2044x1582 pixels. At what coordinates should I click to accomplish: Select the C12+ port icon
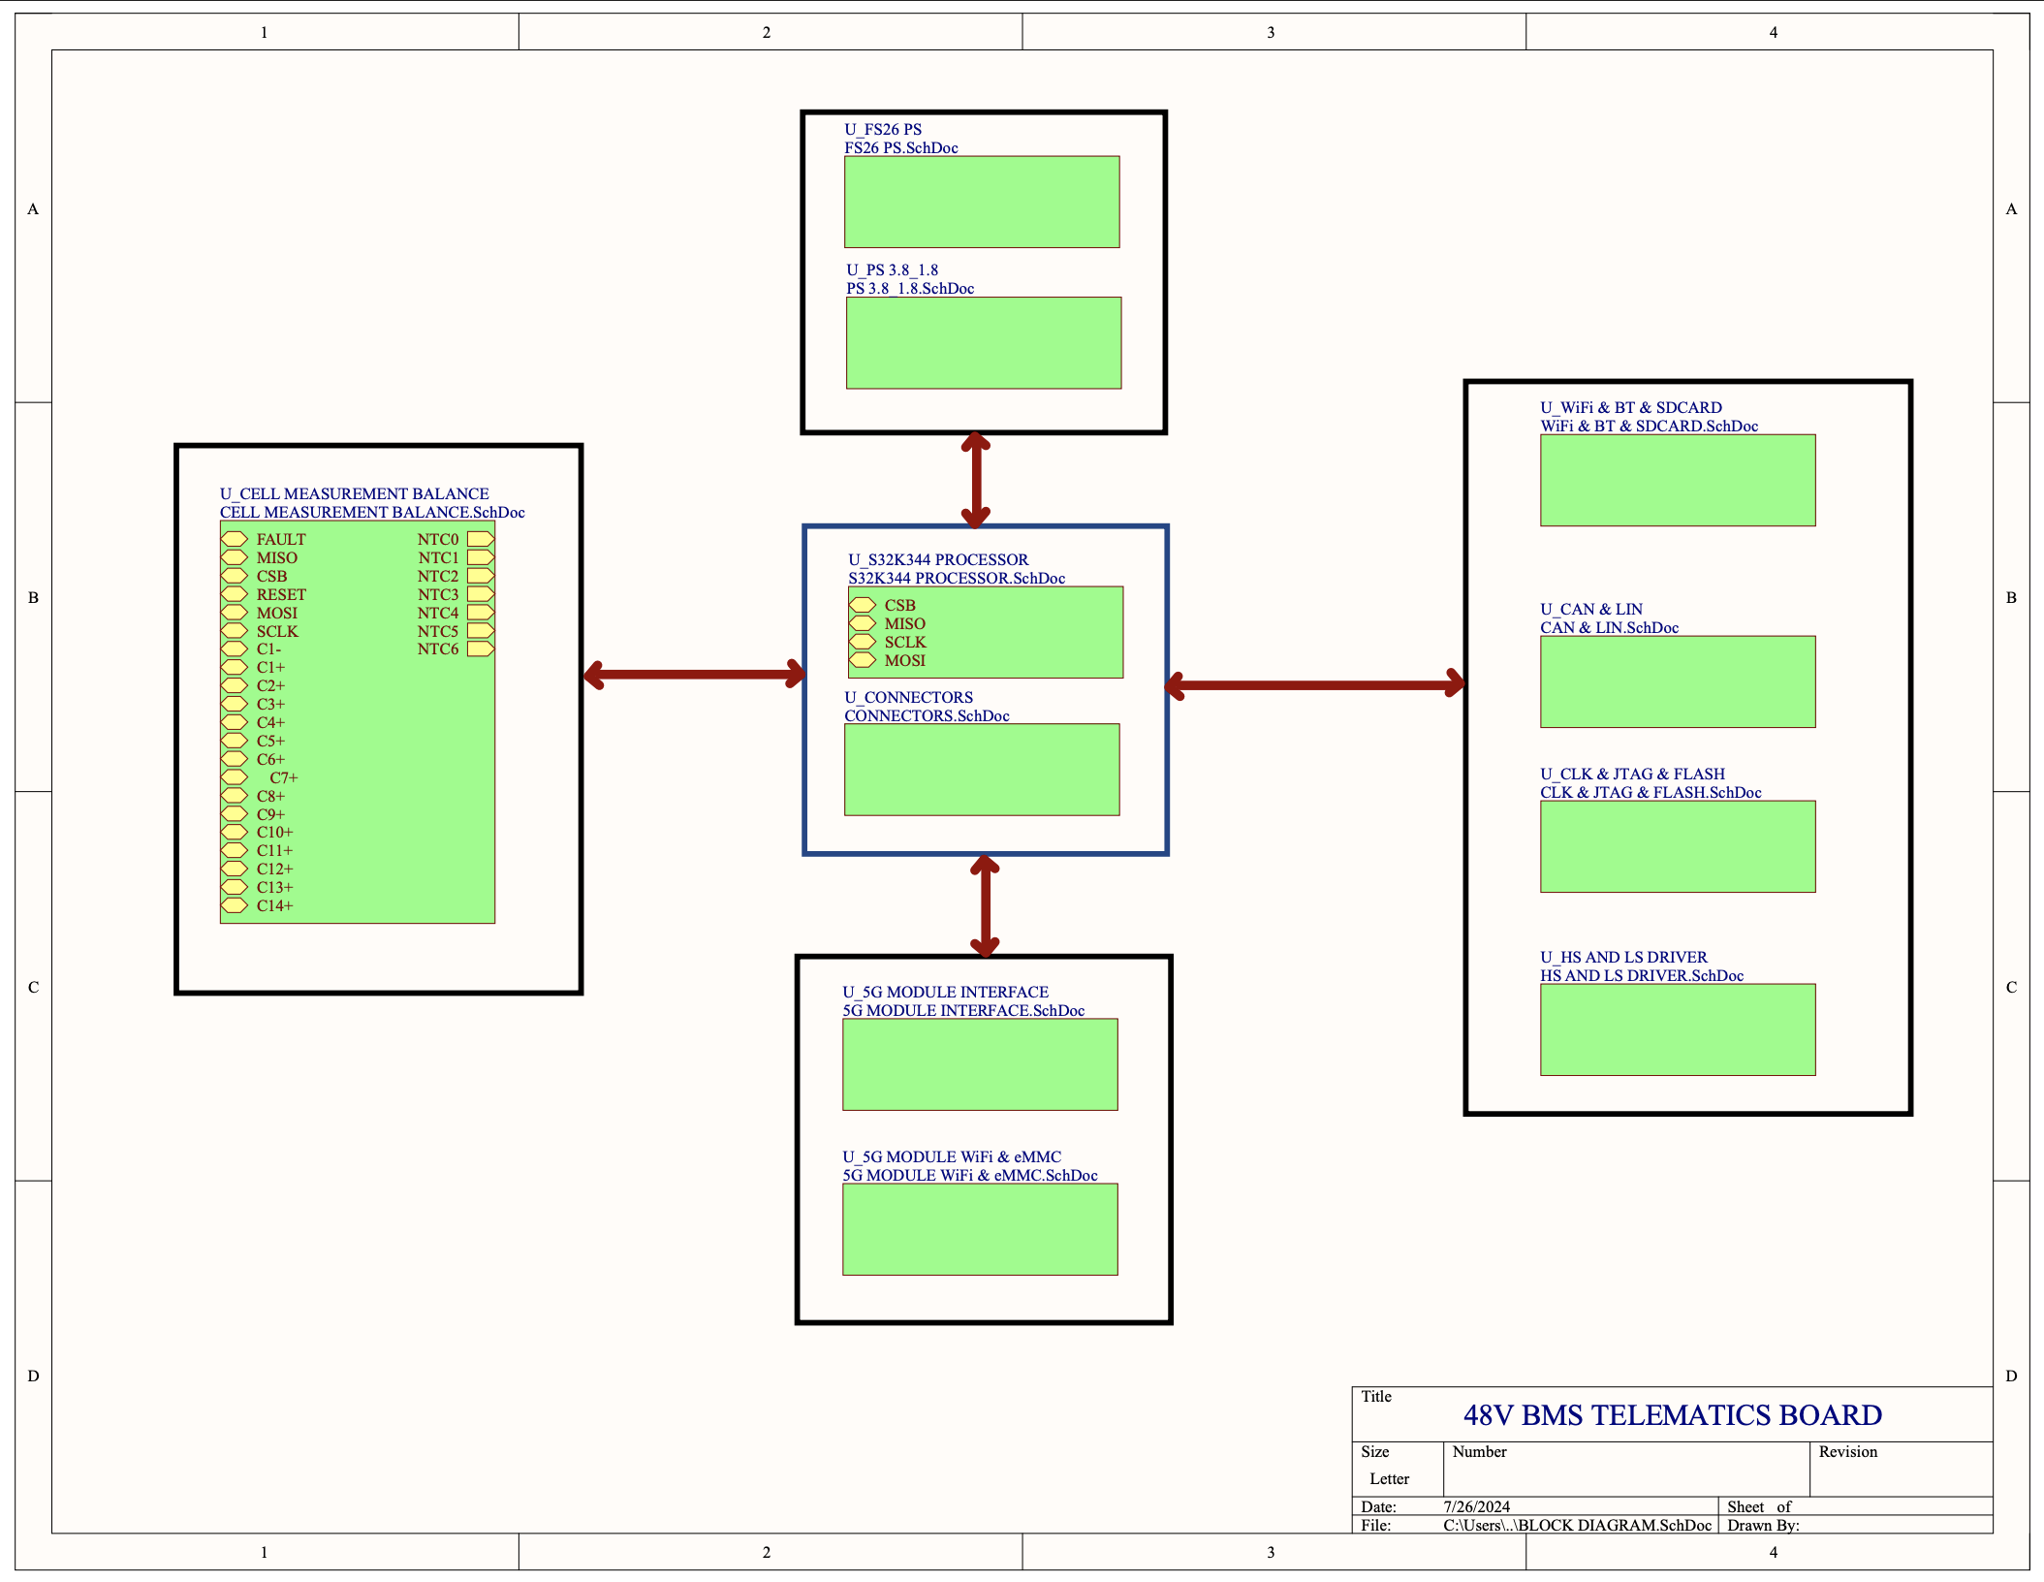(x=235, y=869)
